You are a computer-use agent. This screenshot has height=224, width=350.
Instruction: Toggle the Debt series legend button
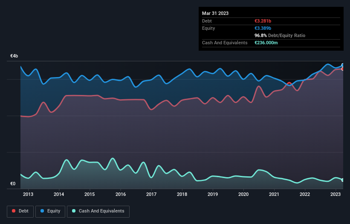click(20, 211)
